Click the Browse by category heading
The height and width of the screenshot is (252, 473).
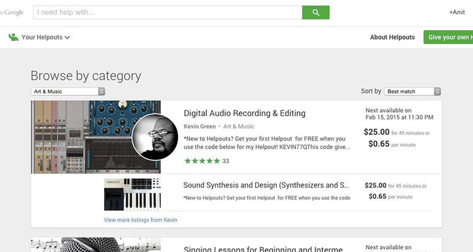click(86, 76)
